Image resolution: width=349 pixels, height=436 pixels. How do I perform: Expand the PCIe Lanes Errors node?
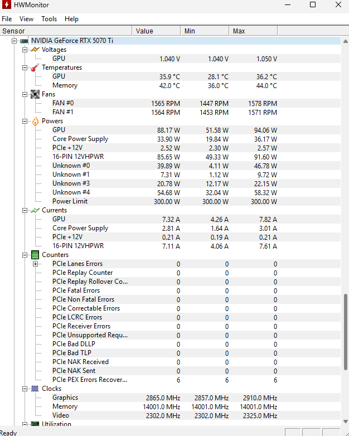pyautogui.click(x=35, y=264)
